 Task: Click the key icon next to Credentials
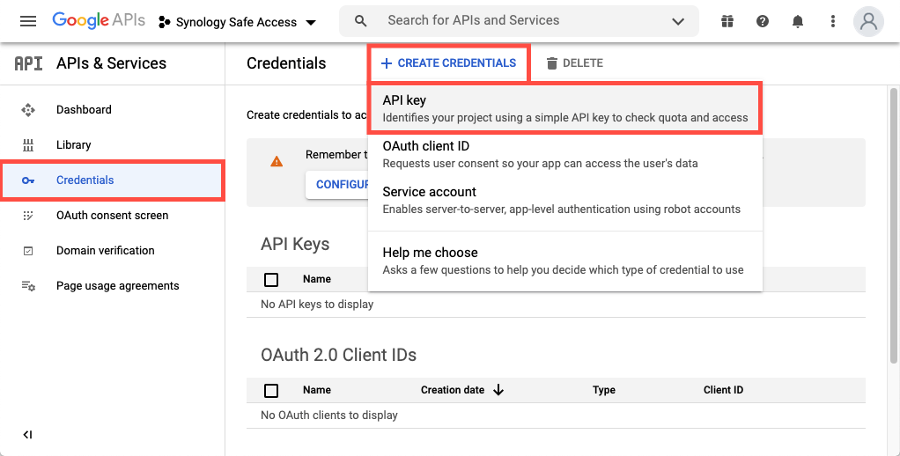[x=28, y=180]
